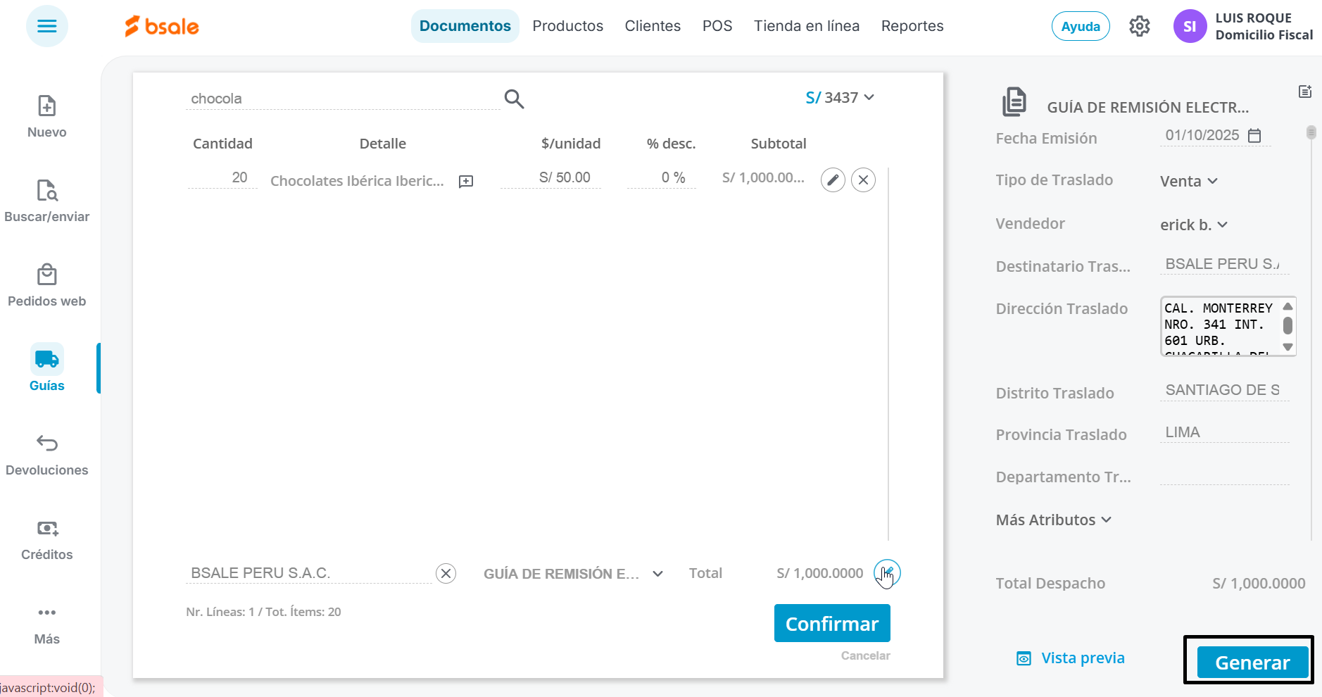Go to the Clientes menu
Viewport: 1322px width, 697px height.
pyautogui.click(x=653, y=26)
